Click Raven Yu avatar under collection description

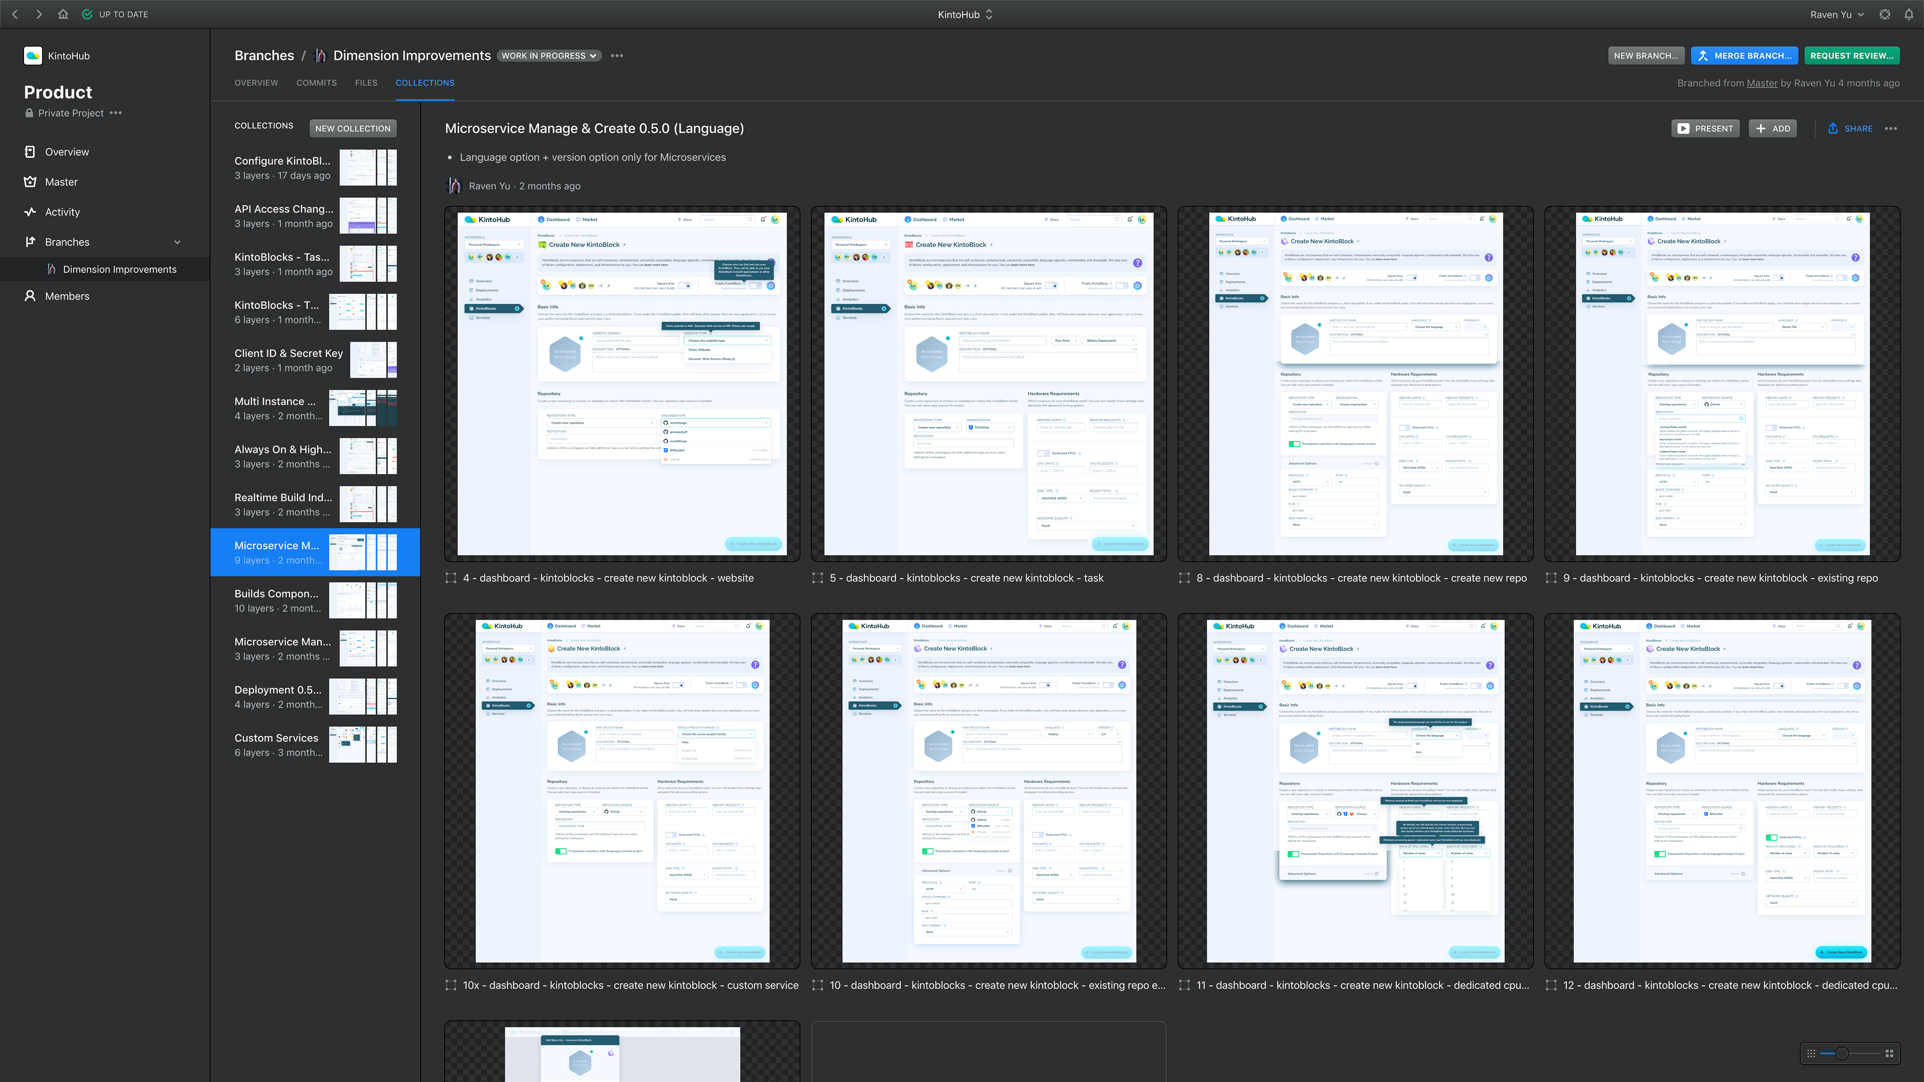[453, 186]
